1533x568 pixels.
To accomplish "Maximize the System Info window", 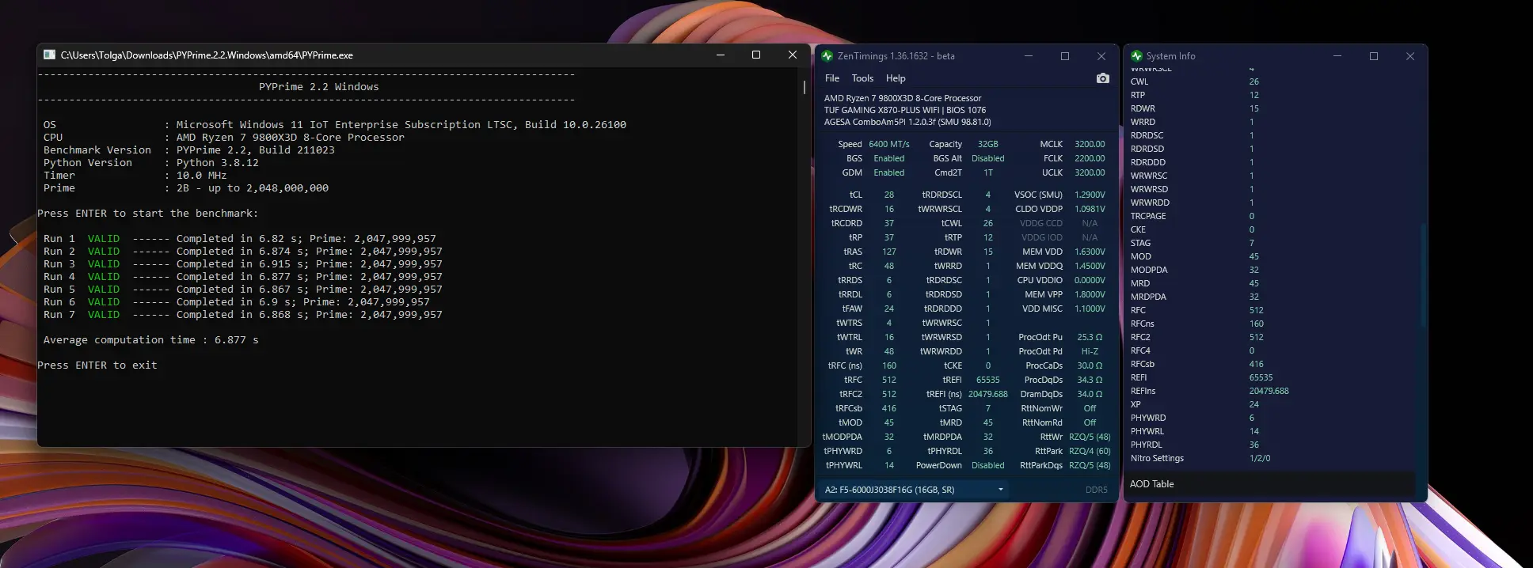I will point(1374,56).
